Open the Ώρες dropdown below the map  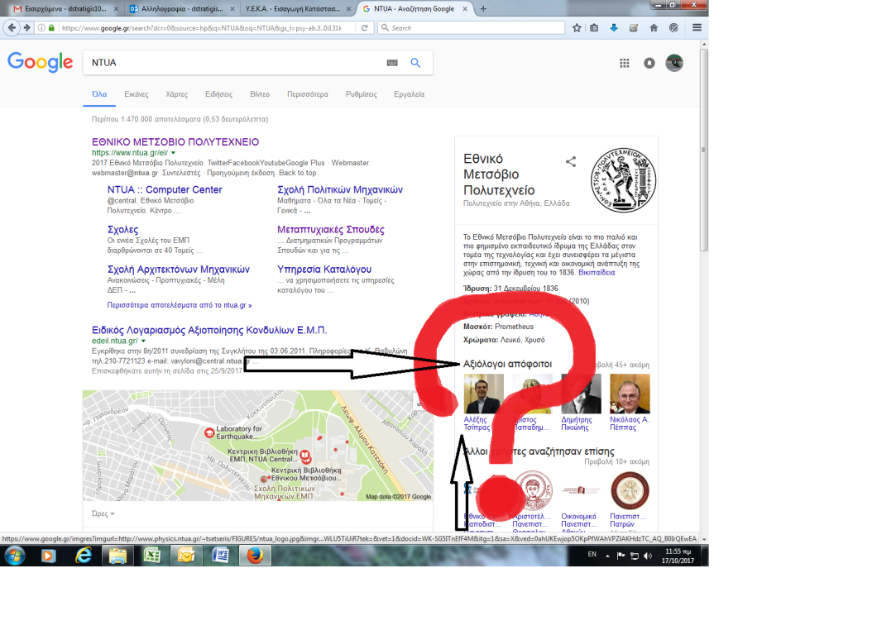tap(103, 513)
